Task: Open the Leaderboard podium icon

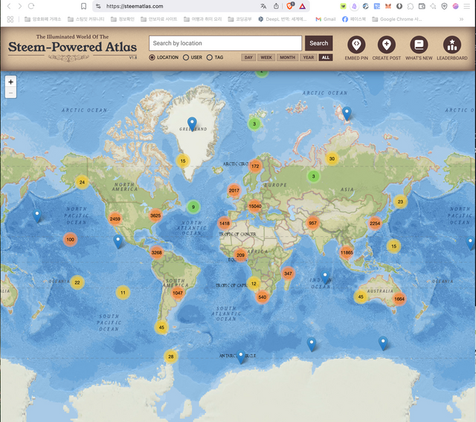Action: [x=451, y=45]
